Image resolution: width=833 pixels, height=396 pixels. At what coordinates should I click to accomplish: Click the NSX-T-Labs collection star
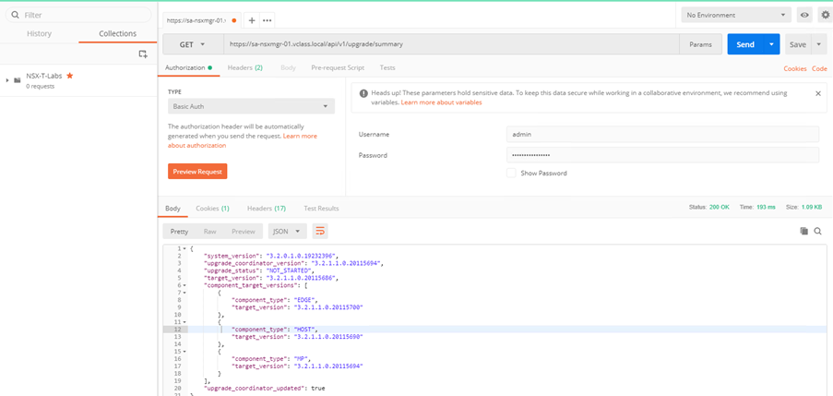click(x=69, y=76)
